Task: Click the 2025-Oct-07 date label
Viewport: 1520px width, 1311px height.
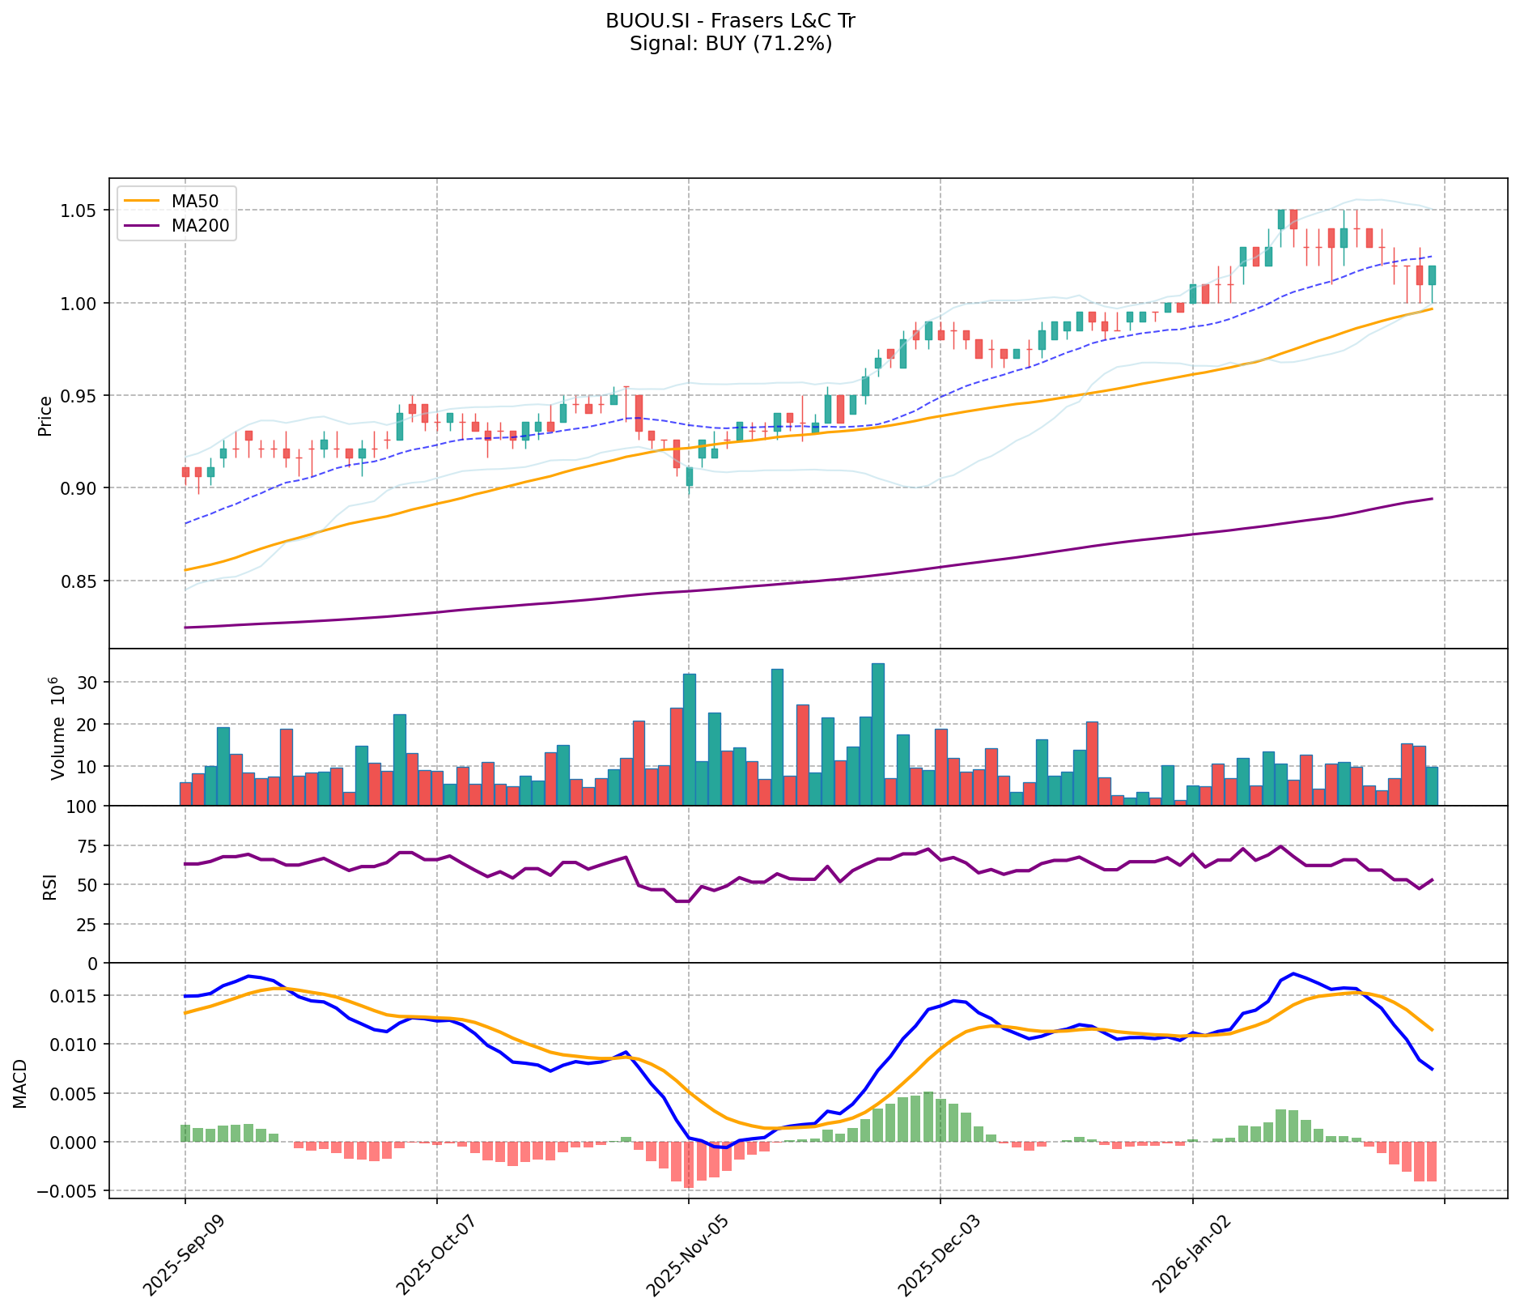Action: pos(433,1254)
